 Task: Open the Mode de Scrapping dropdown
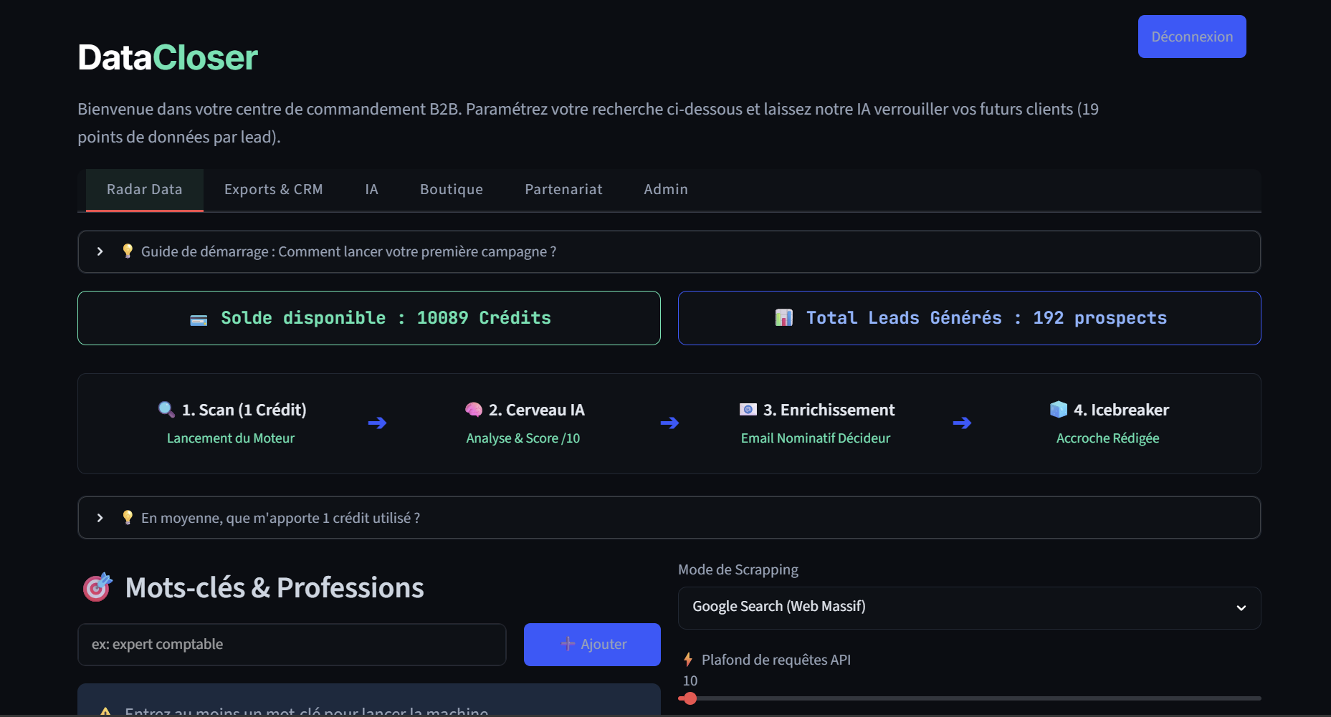969,608
